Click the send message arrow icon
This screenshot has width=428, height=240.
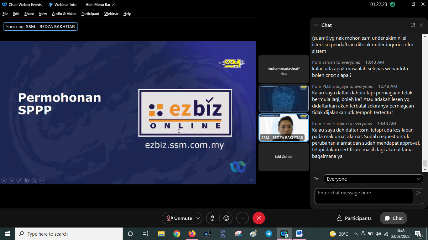418,193
